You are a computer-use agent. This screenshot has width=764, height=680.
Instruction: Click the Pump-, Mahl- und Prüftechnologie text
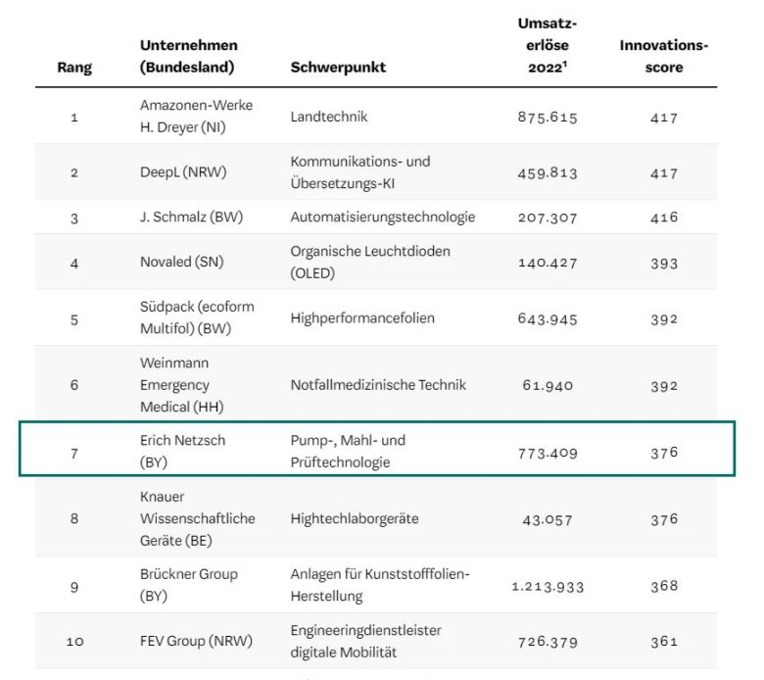(x=348, y=451)
